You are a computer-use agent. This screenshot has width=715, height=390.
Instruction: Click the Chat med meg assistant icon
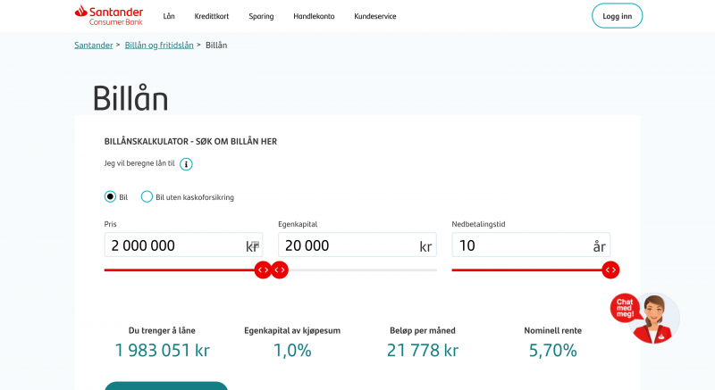click(x=644, y=318)
